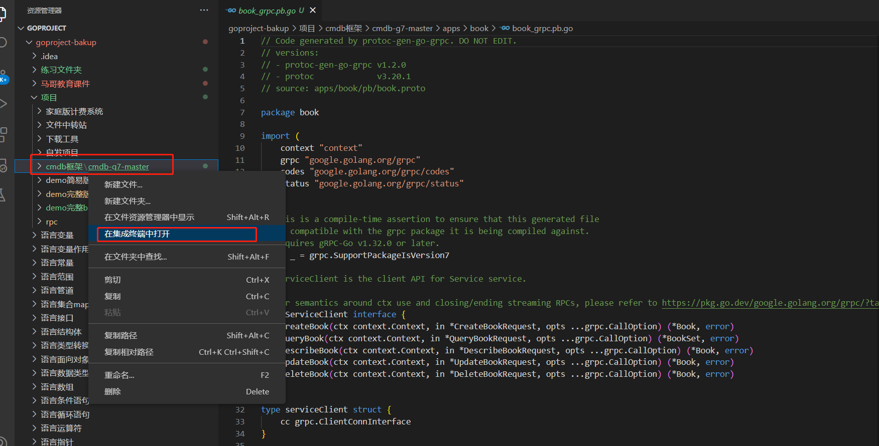This screenshot has height=446, width=879.
Task: Select the cmdb框架\cmdb-g7-master folder row
Action: (x=116, y=166)
